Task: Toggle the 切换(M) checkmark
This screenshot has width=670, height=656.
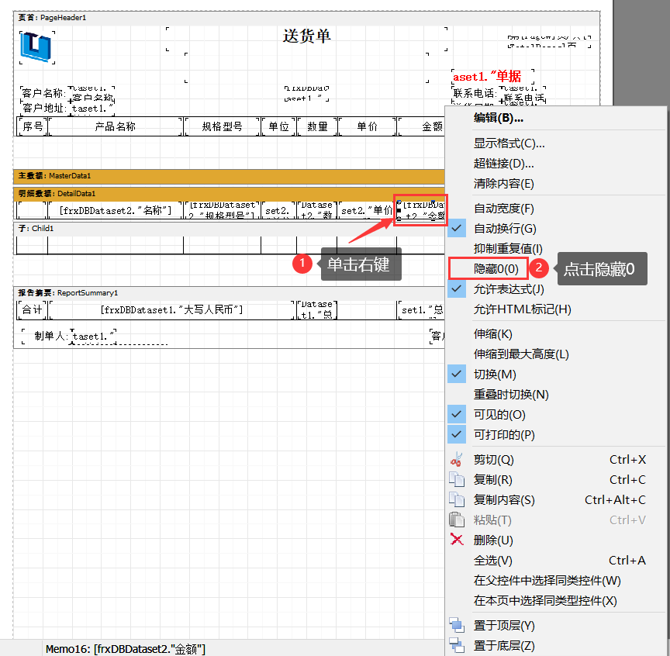Action: pyautogui.click(x=456, y=374)
